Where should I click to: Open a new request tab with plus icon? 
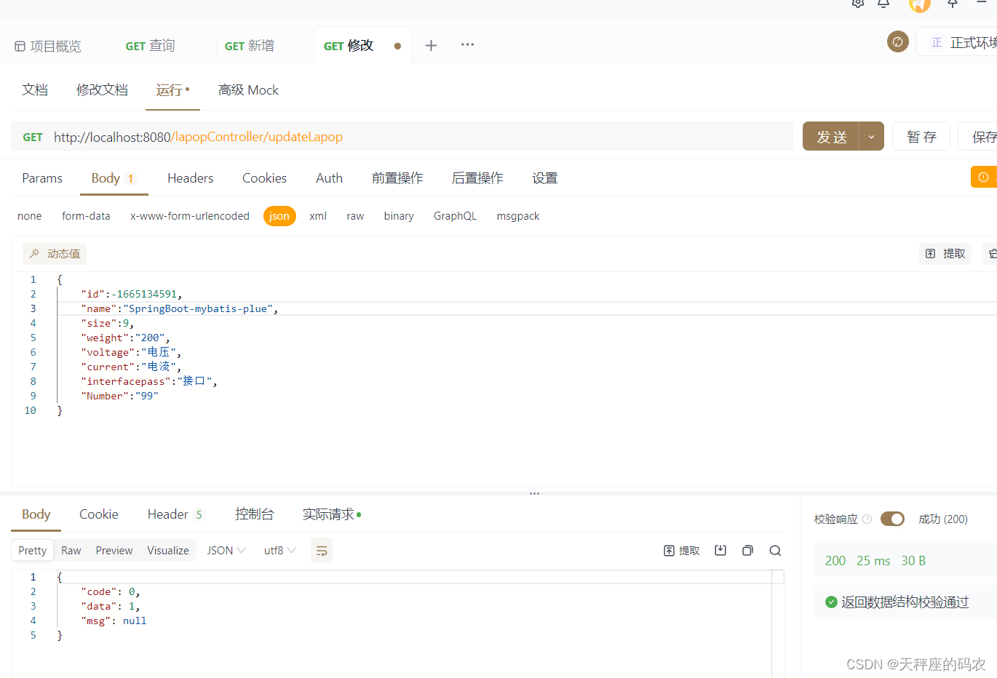[431, 45]
